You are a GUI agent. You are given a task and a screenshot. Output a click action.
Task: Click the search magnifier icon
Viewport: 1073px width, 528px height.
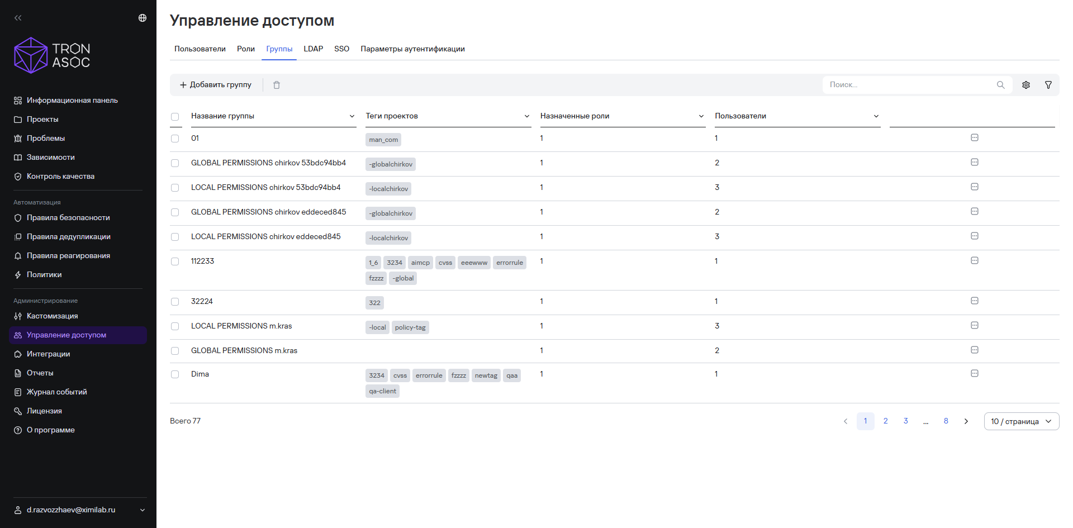click(1000, 85)
